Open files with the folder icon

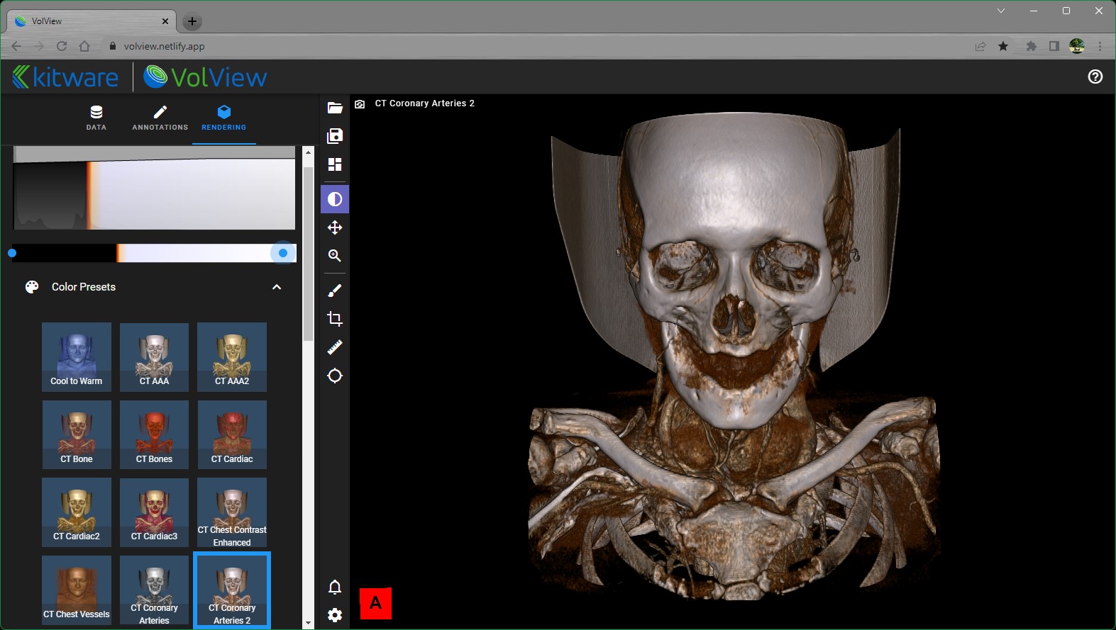coord(335,108)
